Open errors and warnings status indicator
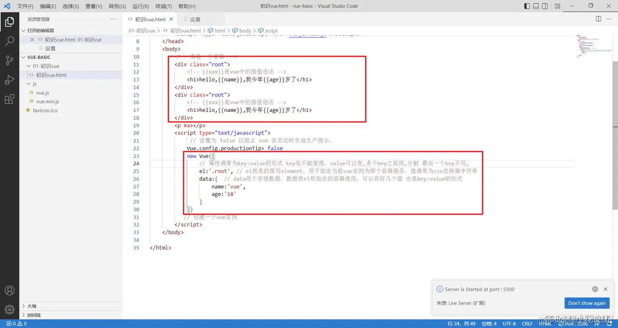The image size is (618, 328). pos(16,324)
